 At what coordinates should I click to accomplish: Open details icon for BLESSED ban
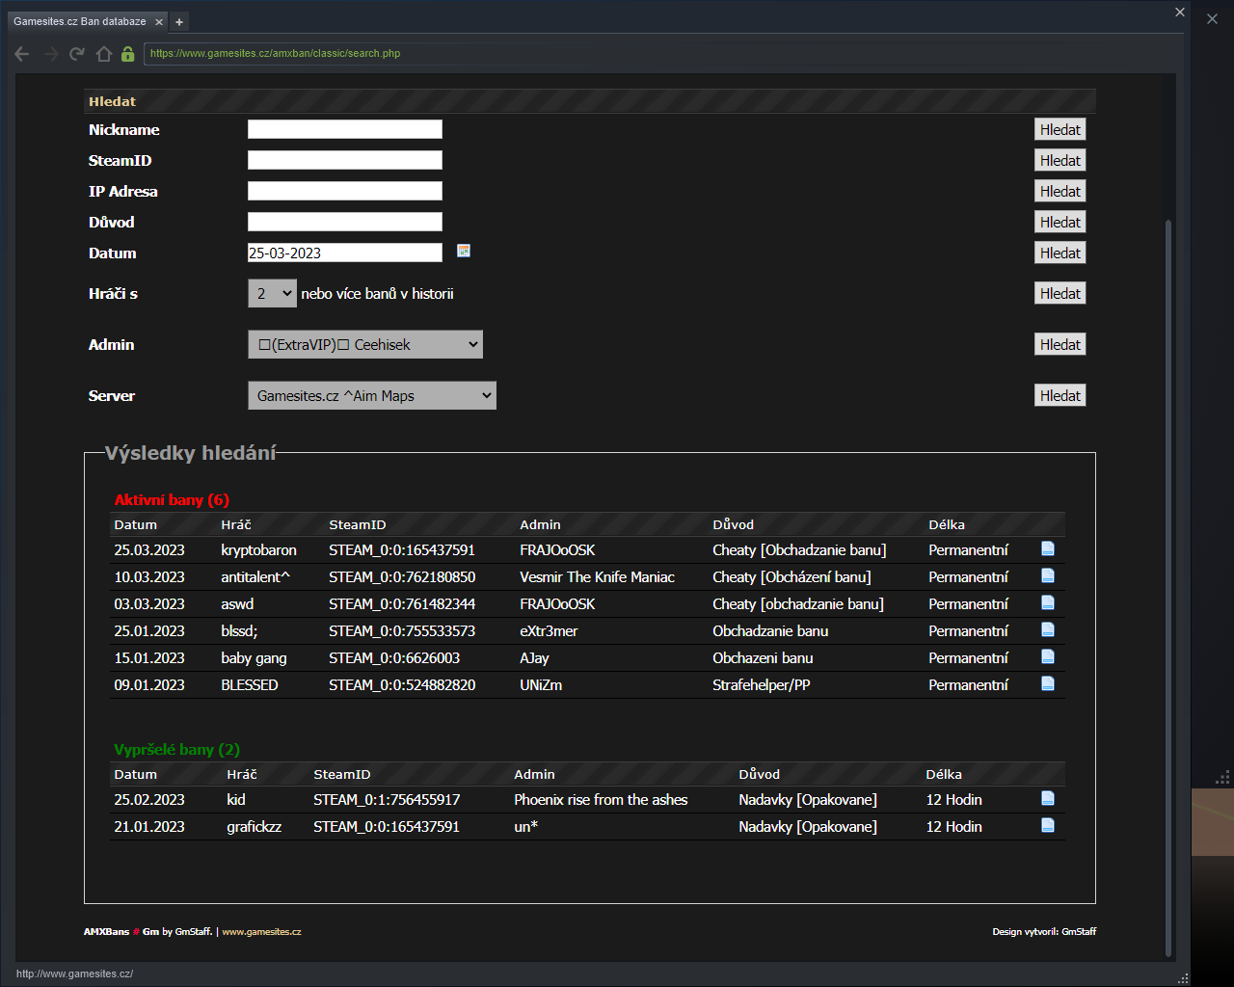tap(1048, 684)
